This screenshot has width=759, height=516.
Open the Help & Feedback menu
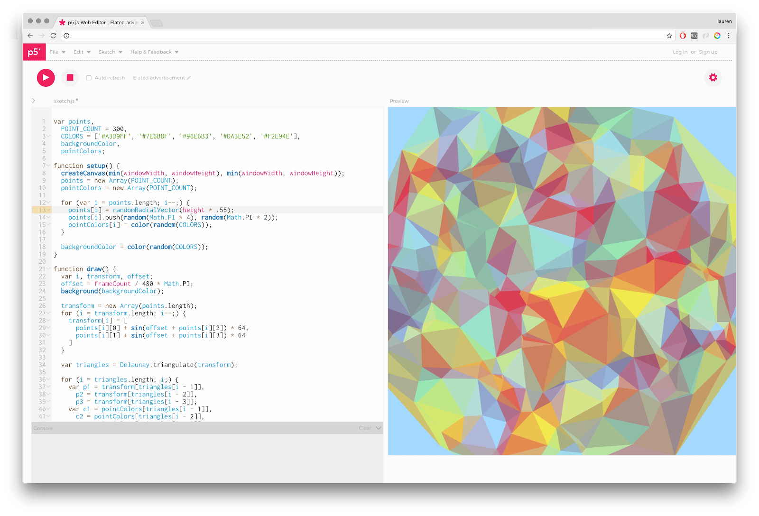152,52
